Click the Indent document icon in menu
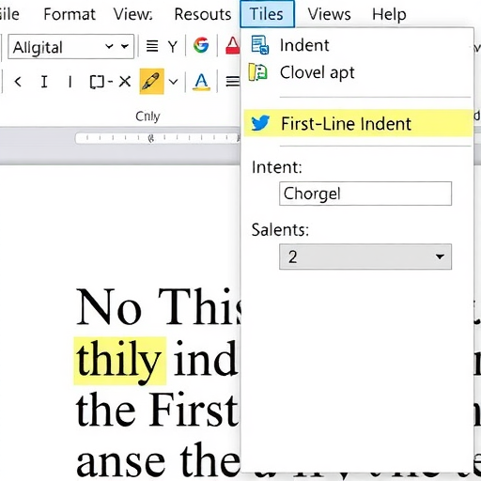The image size is (481, 481). tap(259, 45)
